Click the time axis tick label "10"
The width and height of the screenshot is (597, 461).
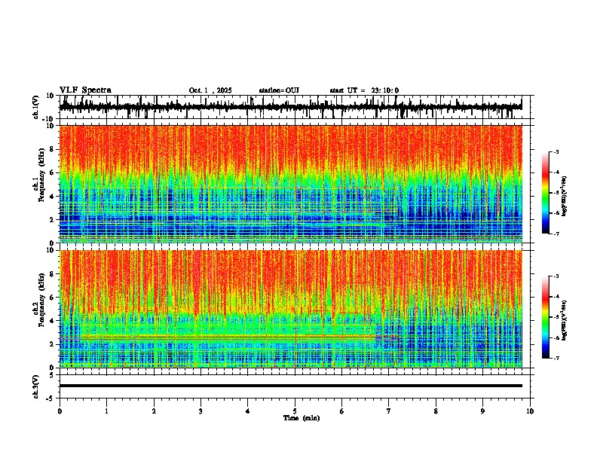tap(530, 411)
